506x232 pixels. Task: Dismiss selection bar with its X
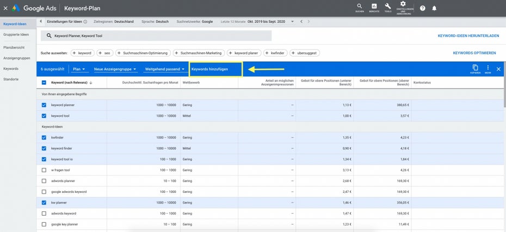pos(498,69)
